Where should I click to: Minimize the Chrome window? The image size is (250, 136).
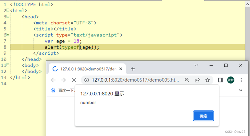tap(211, 66)
